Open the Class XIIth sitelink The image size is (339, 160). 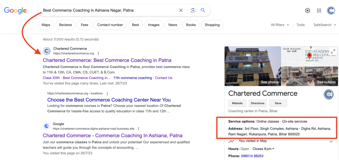coord(51,78)
